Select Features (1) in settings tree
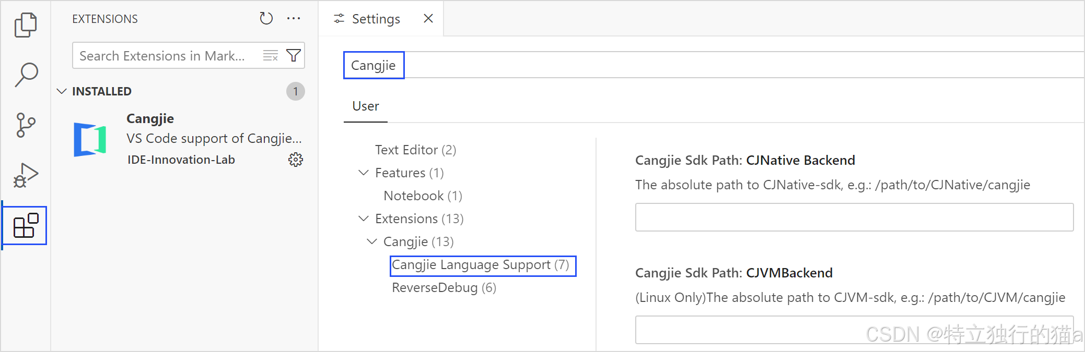This screenshot has width=1085, height=352. 409,173
